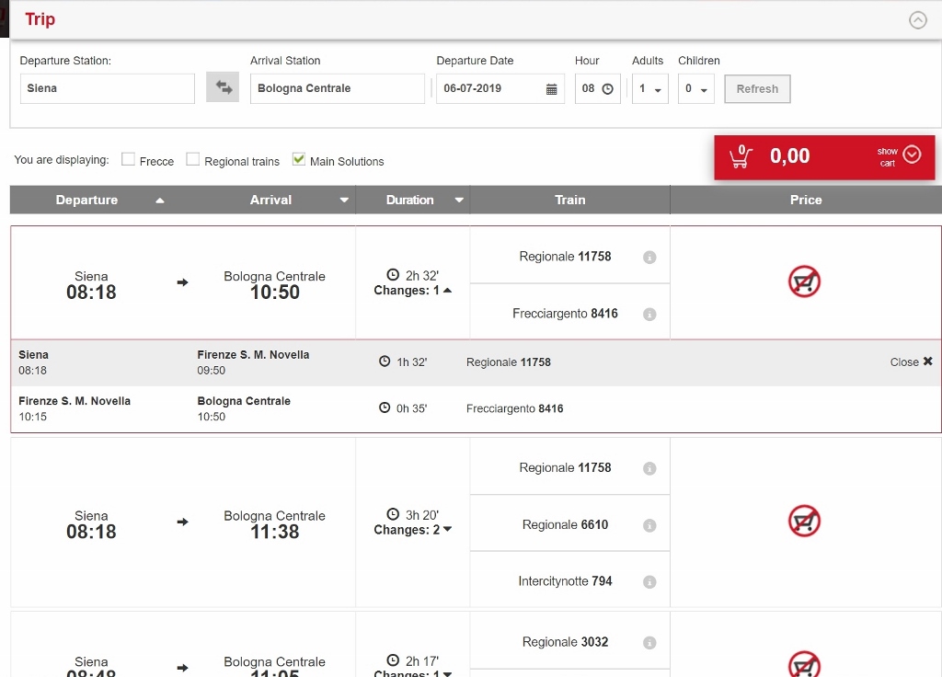Viewport: 942px width, 677px height.
Task: Enable the Frecce filter checkbox
Action: click(128, 159)
